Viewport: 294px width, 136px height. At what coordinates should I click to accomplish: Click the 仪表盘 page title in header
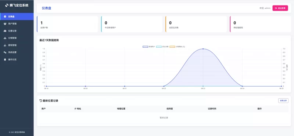pos(47,8)
